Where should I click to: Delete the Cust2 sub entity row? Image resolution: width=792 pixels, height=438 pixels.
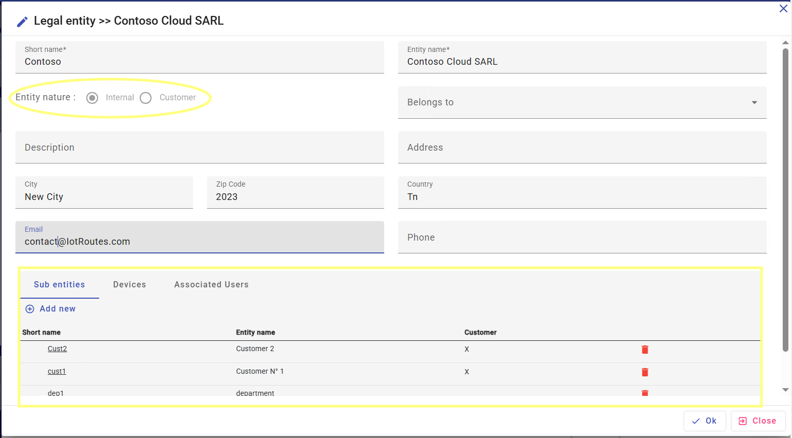pos(645,350)
